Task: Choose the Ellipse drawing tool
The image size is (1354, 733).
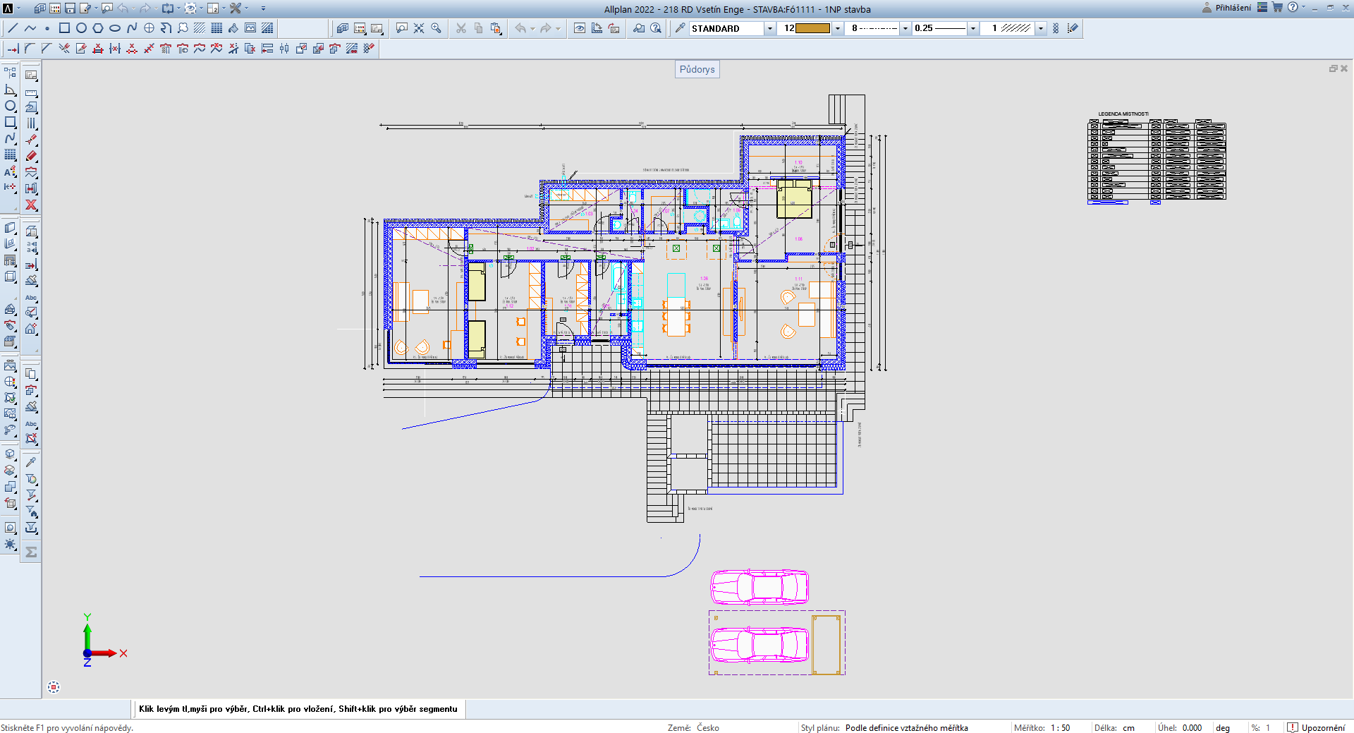Action: [x=115, y=28]
